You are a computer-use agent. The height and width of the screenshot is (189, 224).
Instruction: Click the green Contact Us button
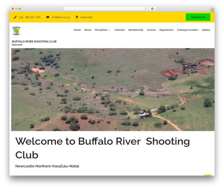pos(198,17)
